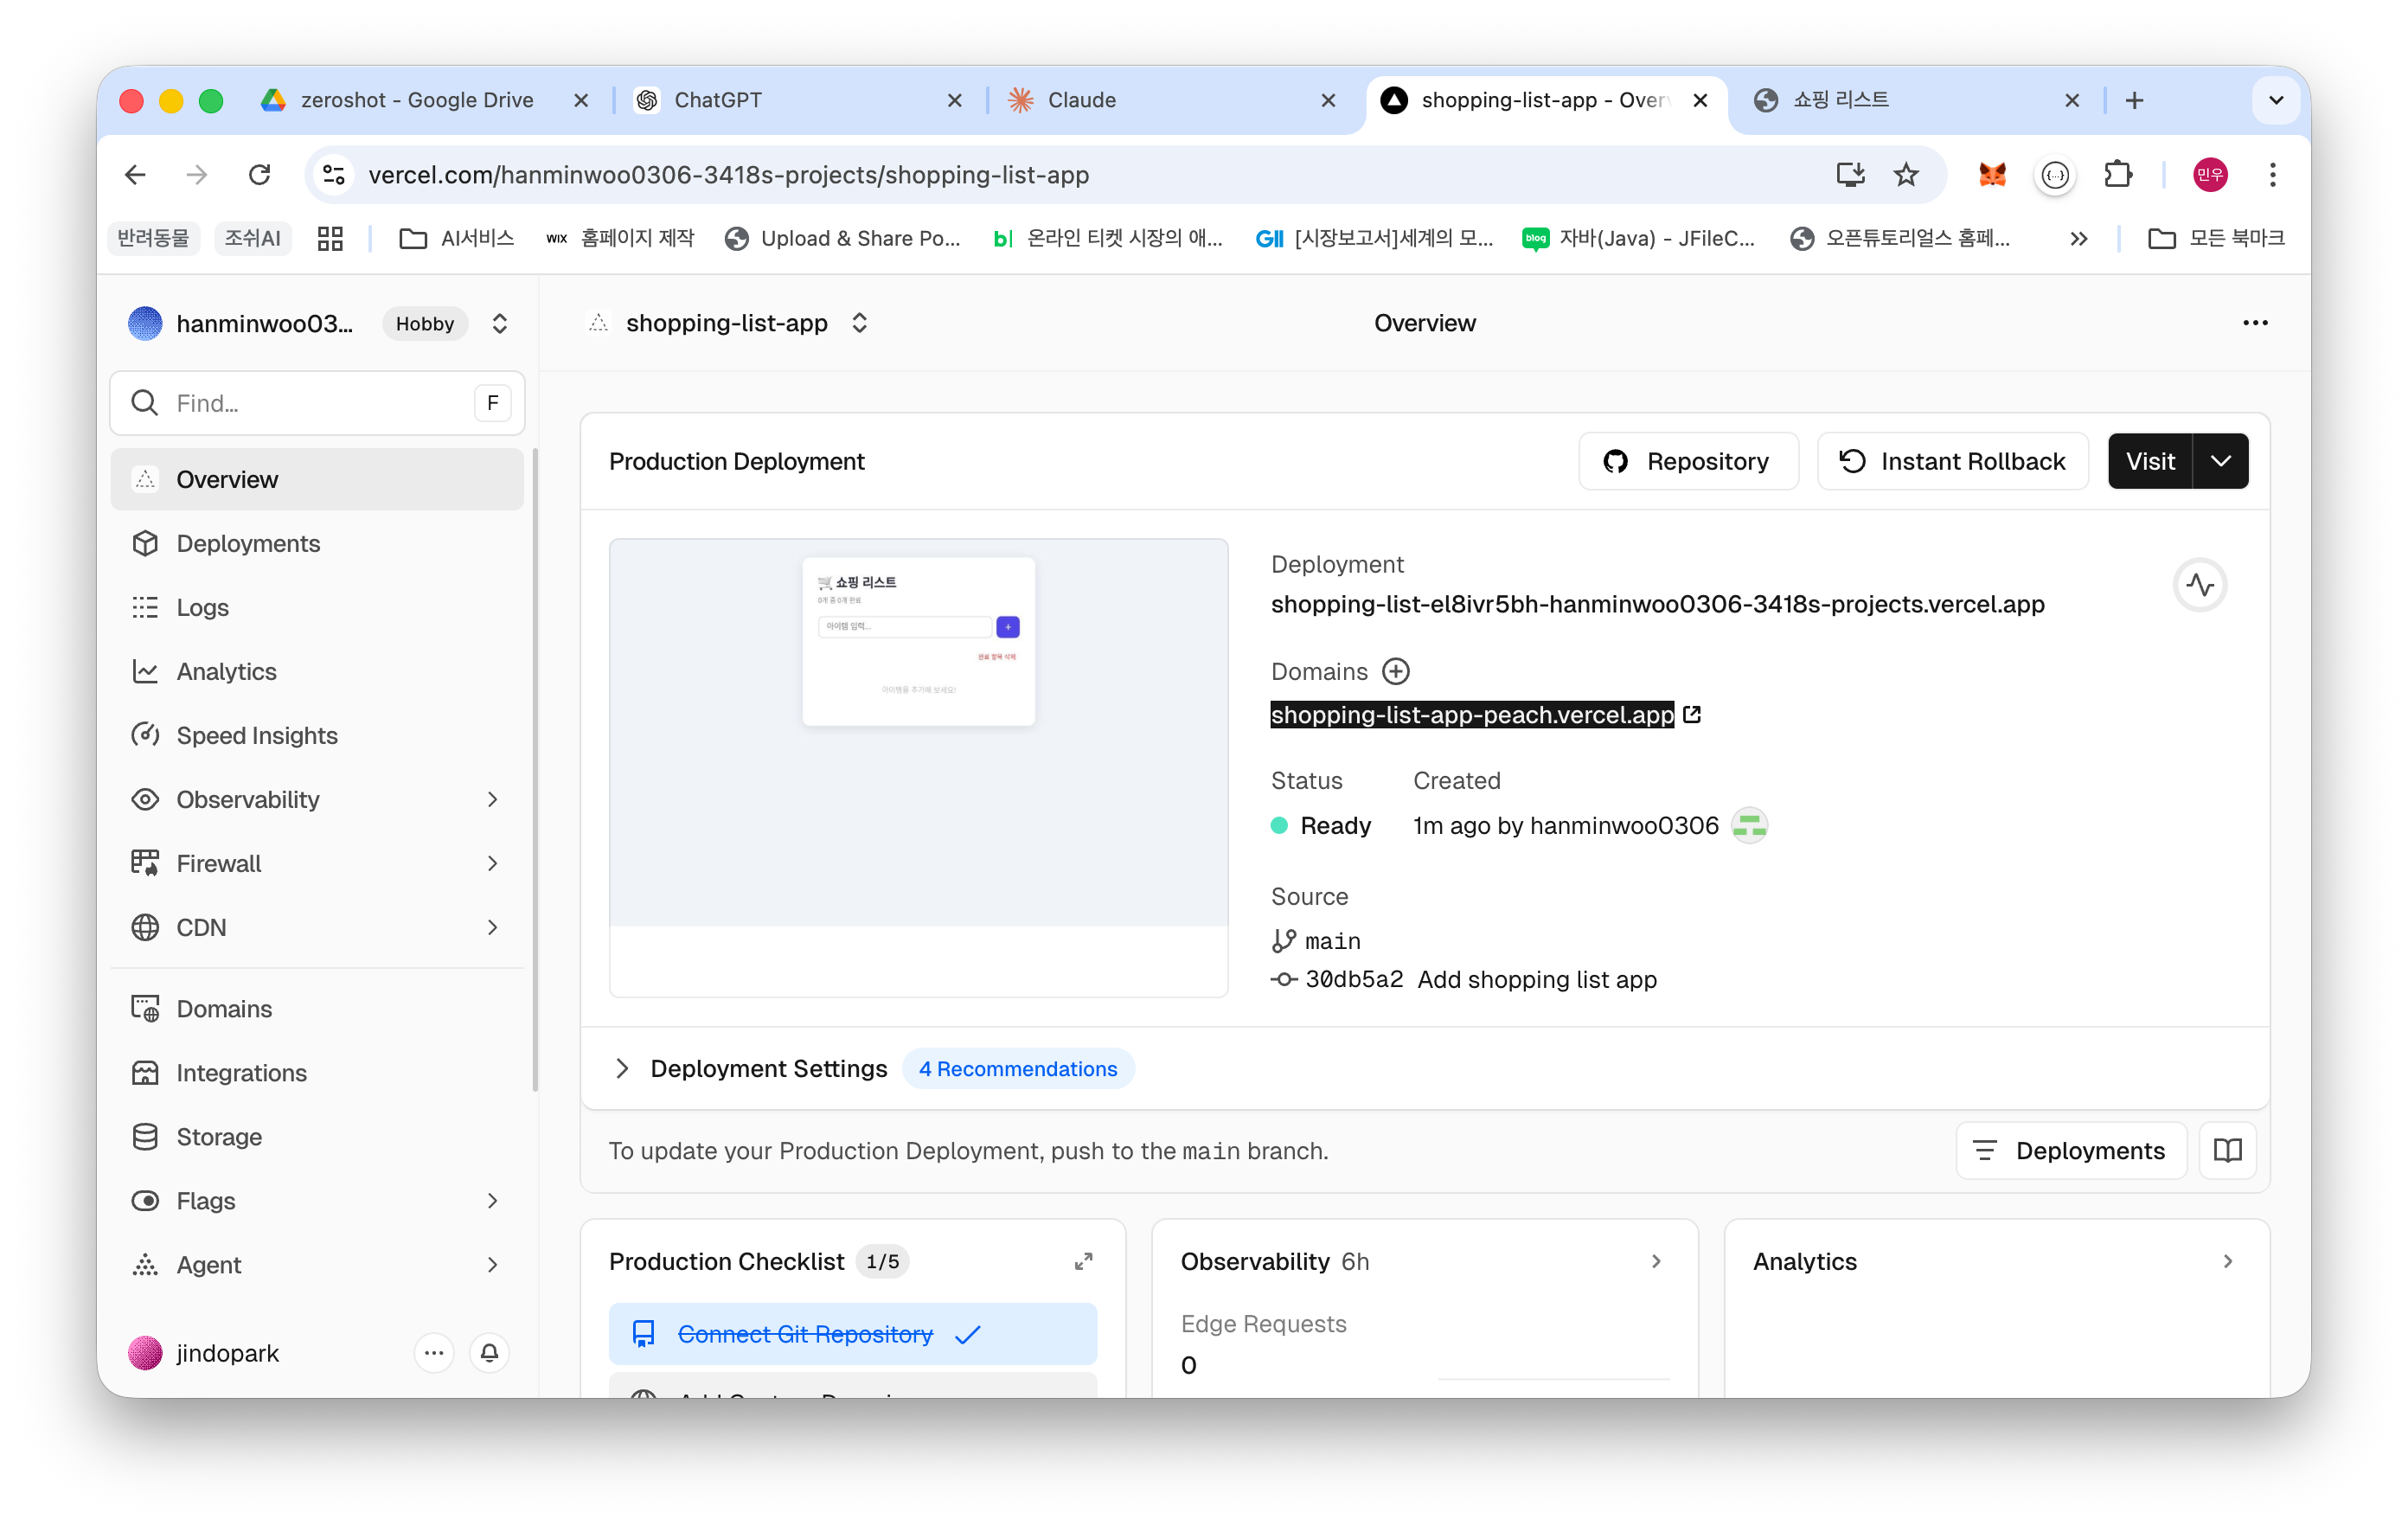The height and width of the screenshot is (1526, 2408).
Task: Go back to the previous page
Action: coord(135,175)
